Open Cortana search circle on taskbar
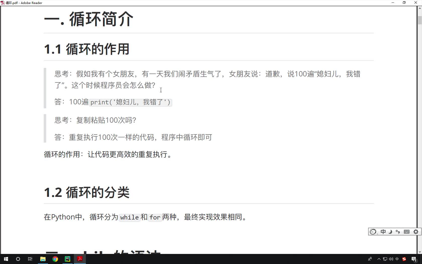 click(x=18, y=259)
